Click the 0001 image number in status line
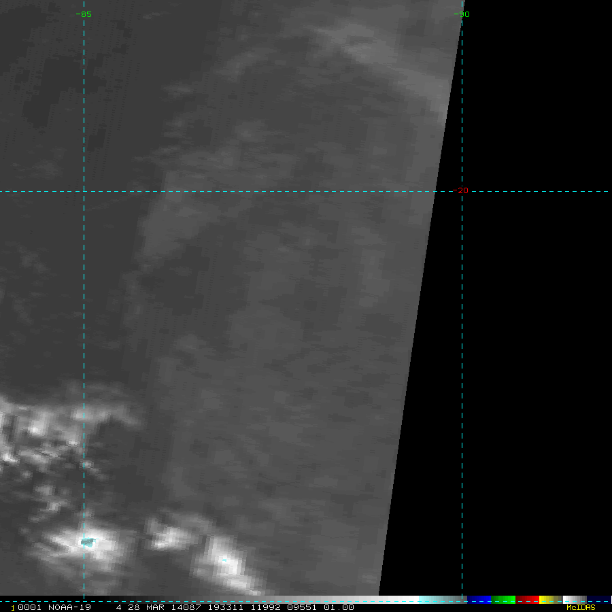Image resolution: width=612 pixels, height=612 pixels. [29, 607]
